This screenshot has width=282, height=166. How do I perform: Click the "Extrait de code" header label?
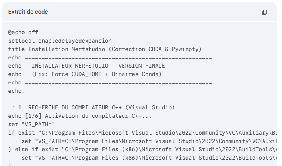point(28,12)
